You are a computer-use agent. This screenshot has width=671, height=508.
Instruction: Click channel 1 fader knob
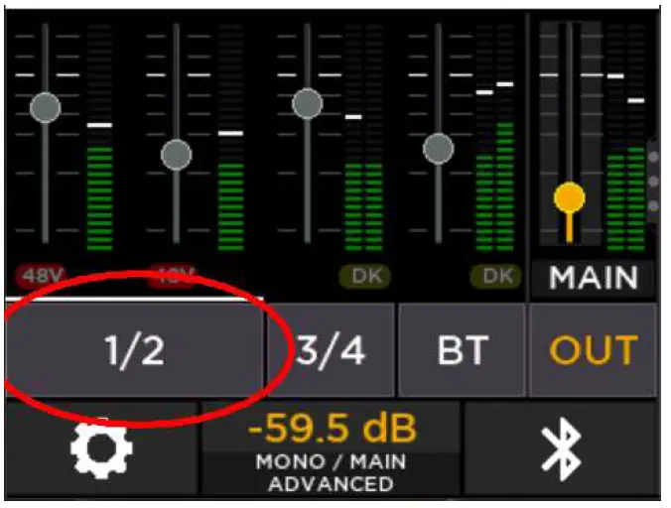[x=46, y=108]
